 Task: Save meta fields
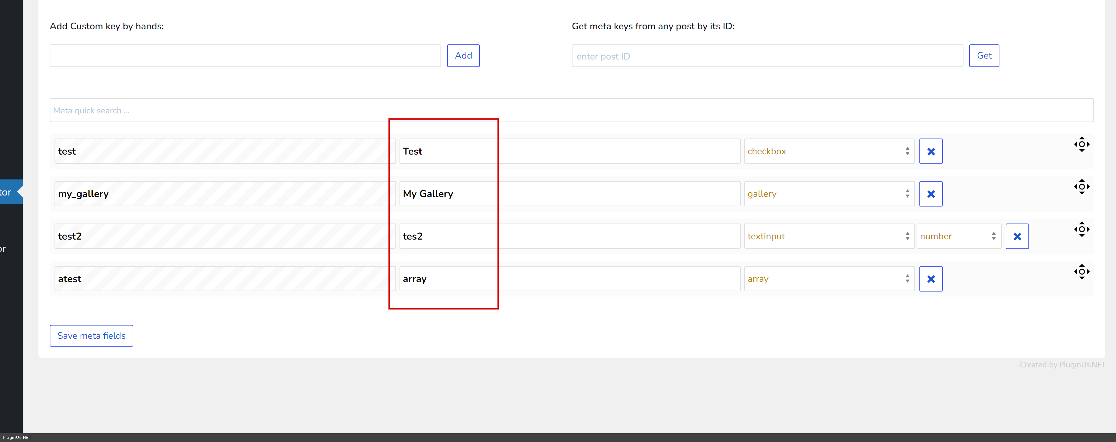(91, 336)
